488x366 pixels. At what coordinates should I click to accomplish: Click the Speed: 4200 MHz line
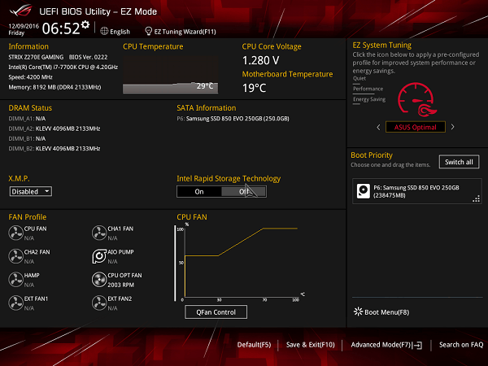[x=31, y=77]
